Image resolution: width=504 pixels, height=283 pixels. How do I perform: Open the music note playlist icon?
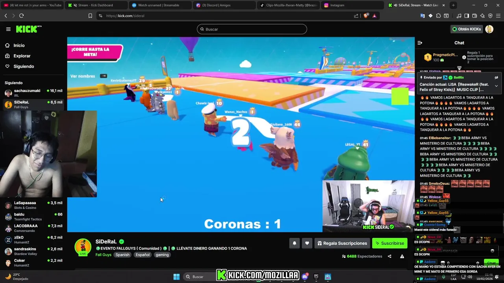(459, 16)
